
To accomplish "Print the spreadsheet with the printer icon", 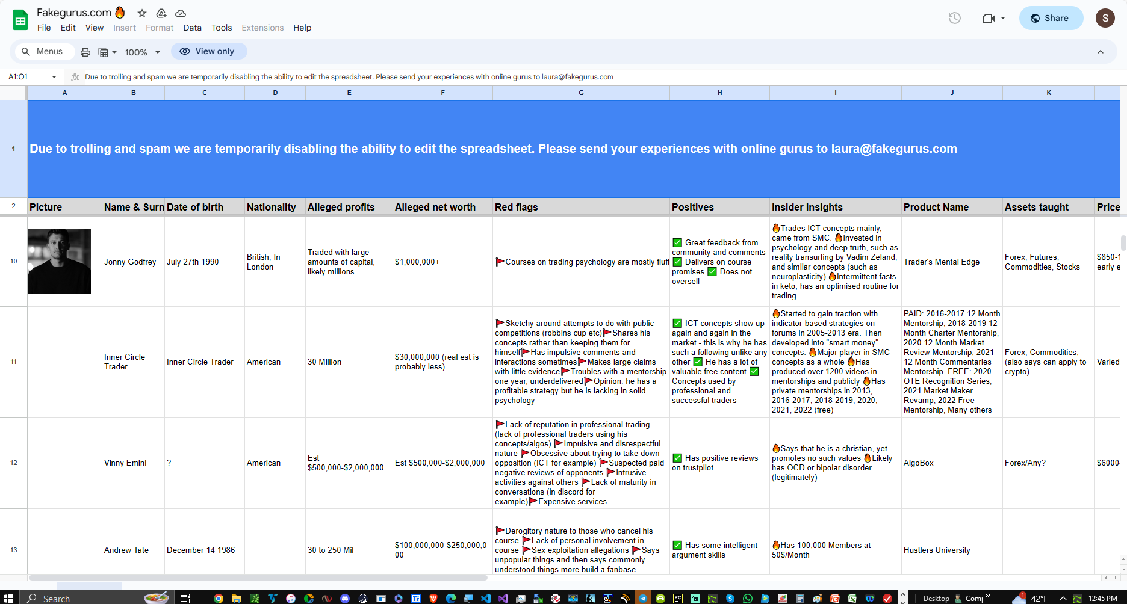I will [85, 52].
